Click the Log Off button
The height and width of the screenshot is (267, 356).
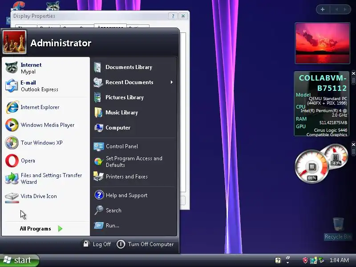[97, 244]
